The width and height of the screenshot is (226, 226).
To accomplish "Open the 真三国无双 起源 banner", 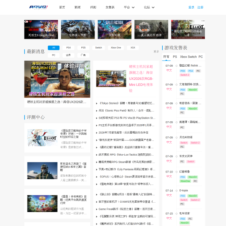I will click(x=151, y=29).
